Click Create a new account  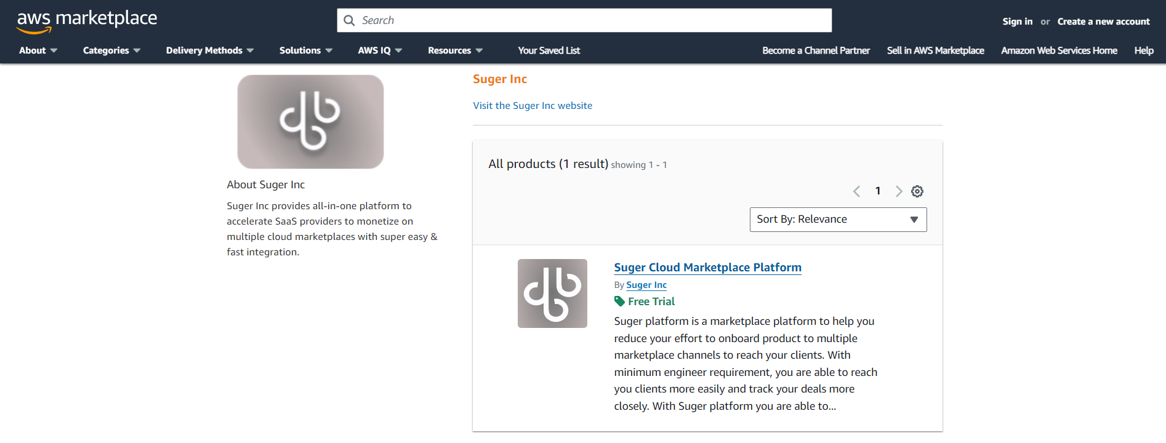tap(1103, 22)
